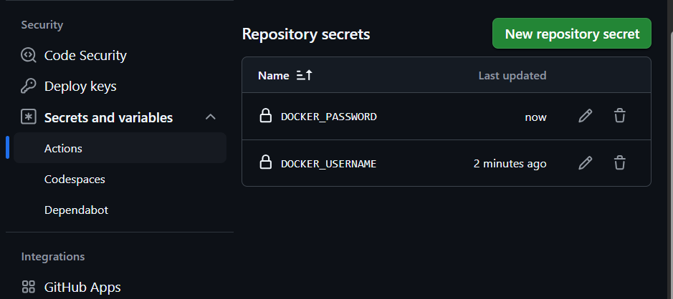Screen dimensions: 673x299
Task: Collapse the Secrets and variables section chevron
Action: click(x=210, y=117)
